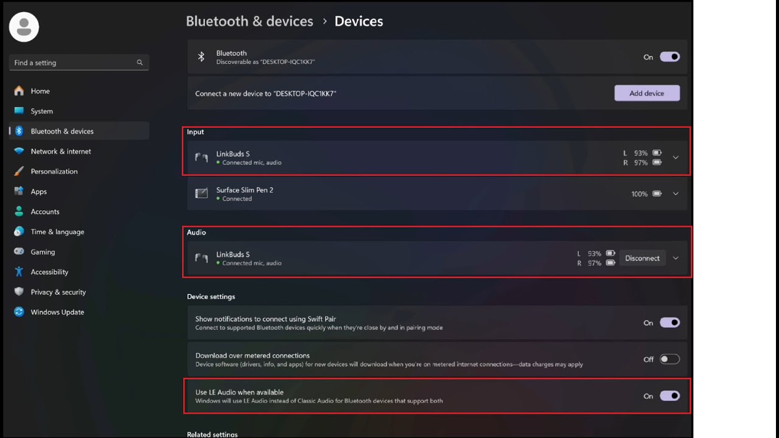Click the search magnifier icon
This screenshot has width=779, height=438.
[139, 63]
